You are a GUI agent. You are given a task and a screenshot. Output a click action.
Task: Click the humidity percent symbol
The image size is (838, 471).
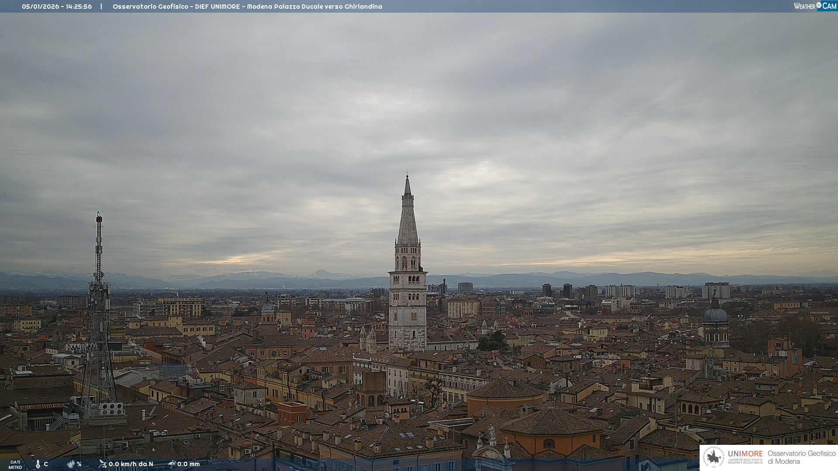tap(79, 464)
